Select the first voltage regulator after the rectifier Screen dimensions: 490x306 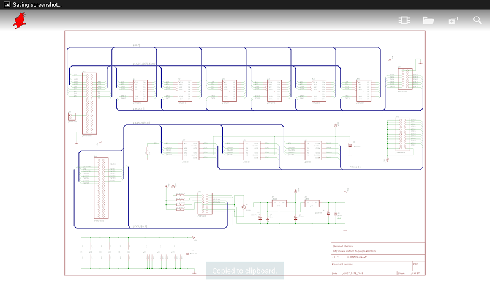[279, 204]
